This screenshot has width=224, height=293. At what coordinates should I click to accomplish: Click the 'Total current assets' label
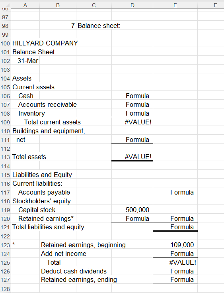[53, 122]
